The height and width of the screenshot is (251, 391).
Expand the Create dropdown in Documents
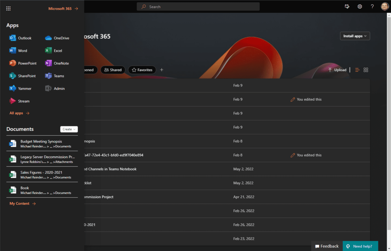[69, 129]
